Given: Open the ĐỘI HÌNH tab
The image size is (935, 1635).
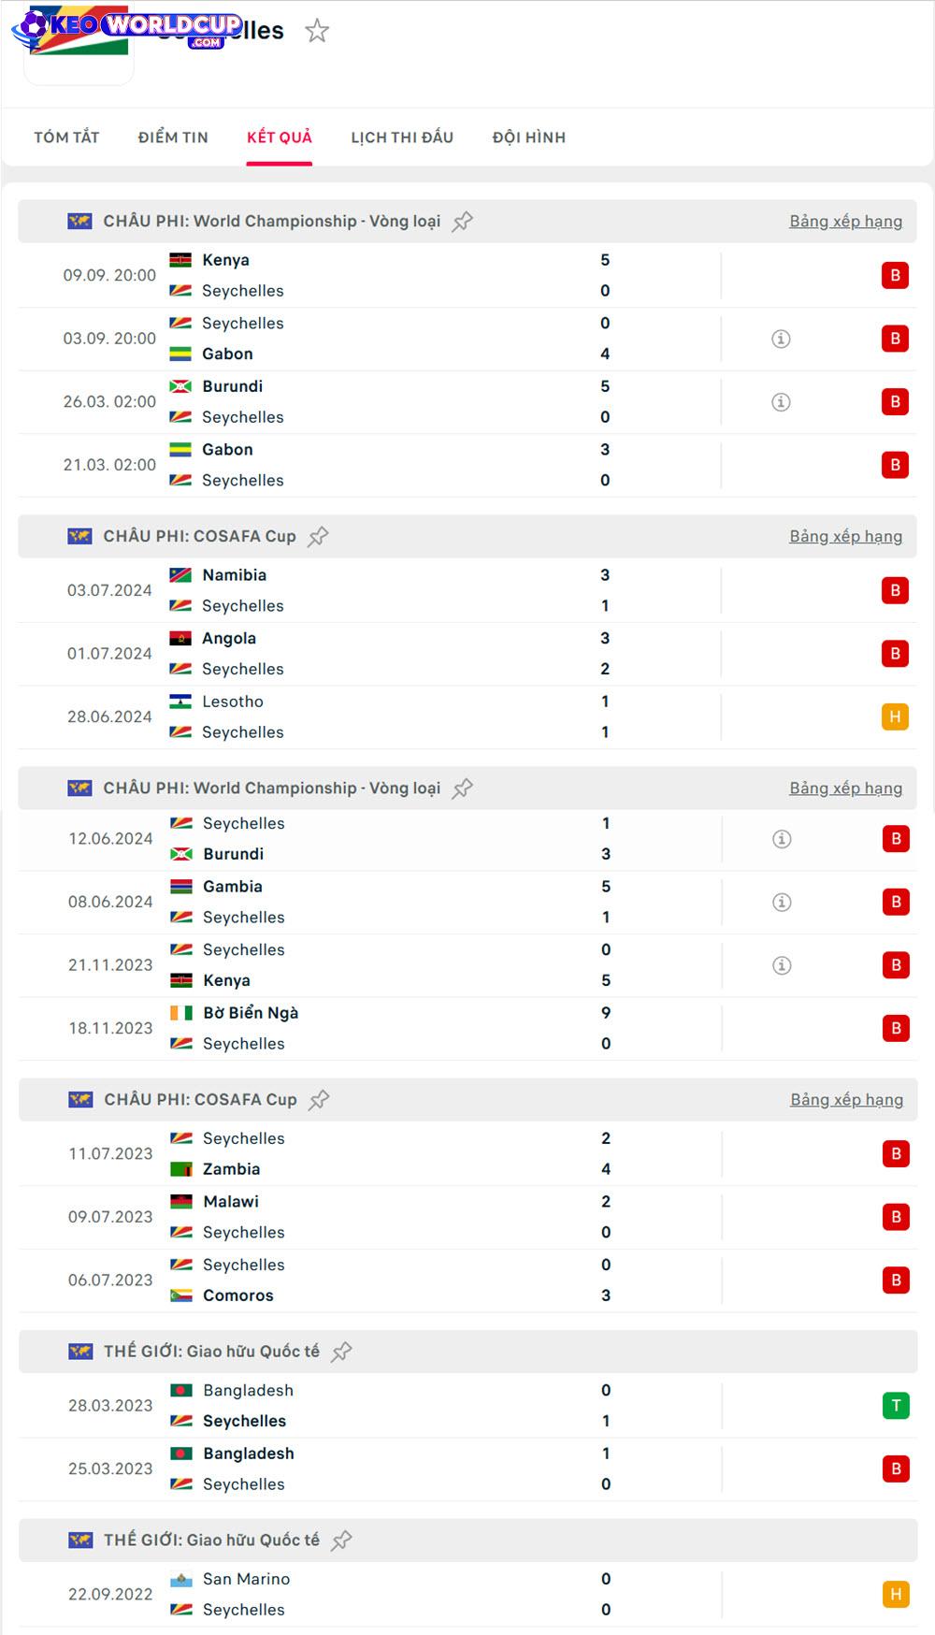Looking at the screenshot, I should (529, 137).
